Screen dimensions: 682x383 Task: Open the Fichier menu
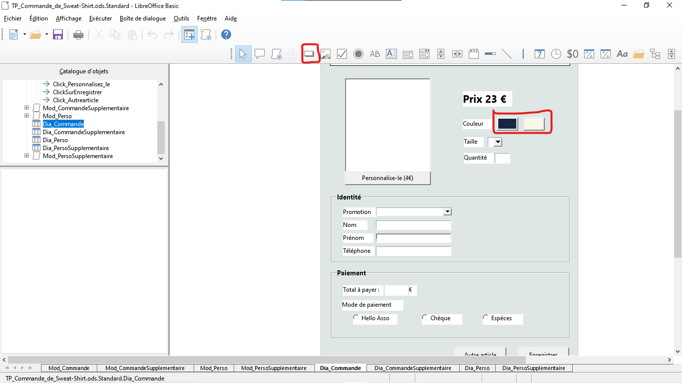pyautogui.click(x=13, y=18)
